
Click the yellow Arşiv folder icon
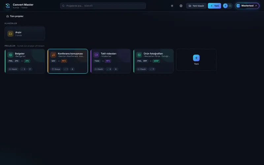10,34
